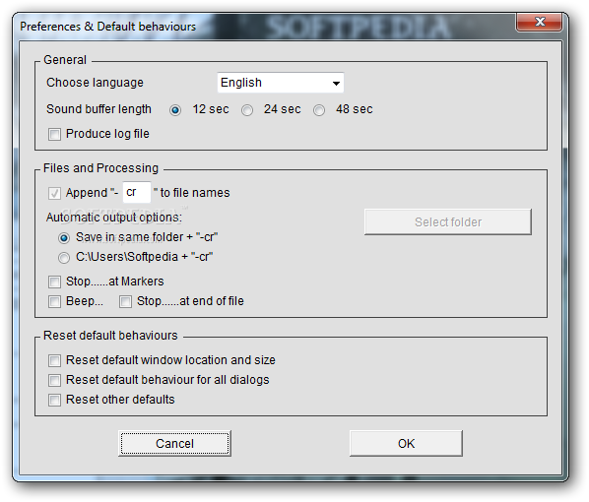Enable Stop at Markers checkbox

54,282
